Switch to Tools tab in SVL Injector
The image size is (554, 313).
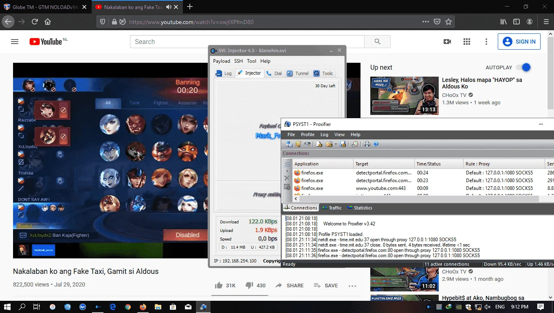(323, 73)
